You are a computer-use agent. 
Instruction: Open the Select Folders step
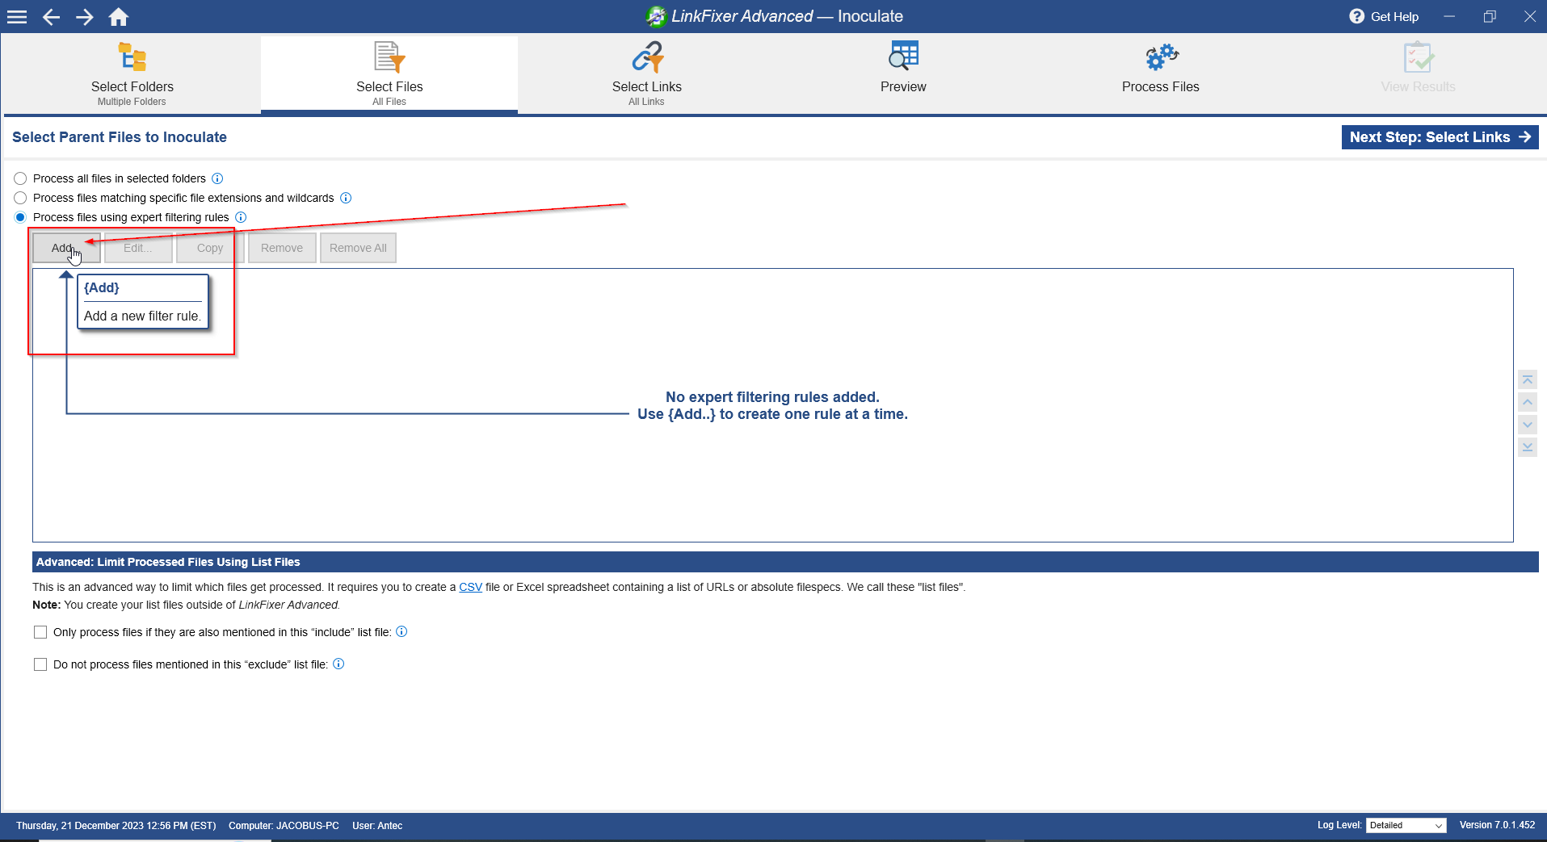click(132, 74)
